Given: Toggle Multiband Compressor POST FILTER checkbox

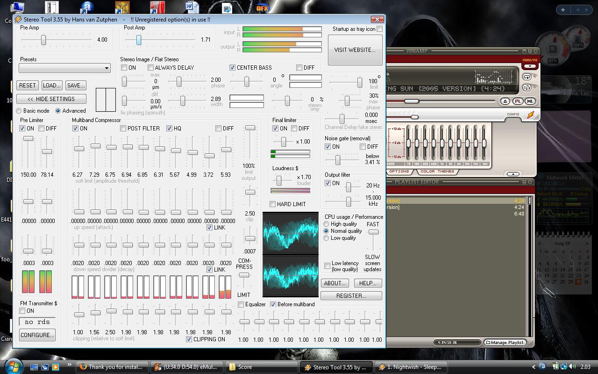Looking at the screenshot, I should click(x=123, y=129).
